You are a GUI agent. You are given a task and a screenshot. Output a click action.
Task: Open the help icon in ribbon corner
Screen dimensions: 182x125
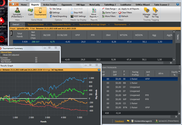pyautogui.click(x=178, y=4)
